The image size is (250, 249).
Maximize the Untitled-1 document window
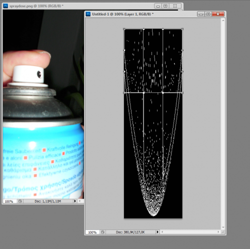pos(208,14)
